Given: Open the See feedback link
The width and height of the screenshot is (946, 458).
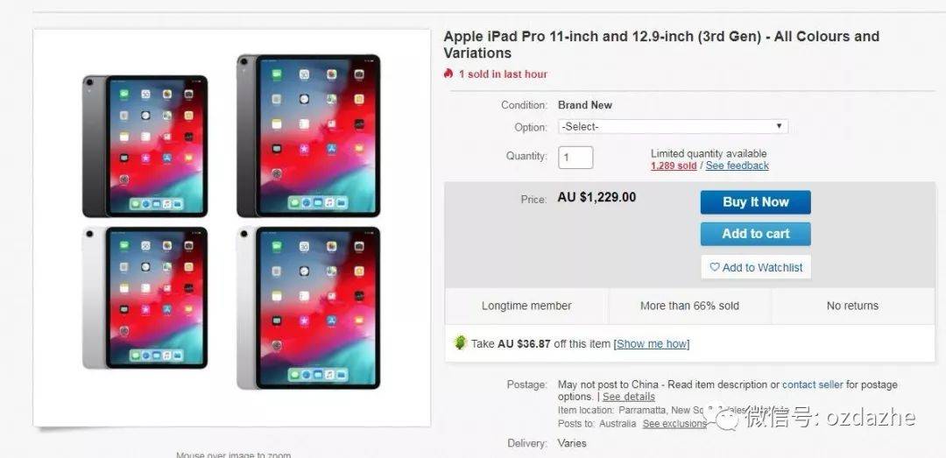Looking at the screenshot, I should click(x=738, y=166).
